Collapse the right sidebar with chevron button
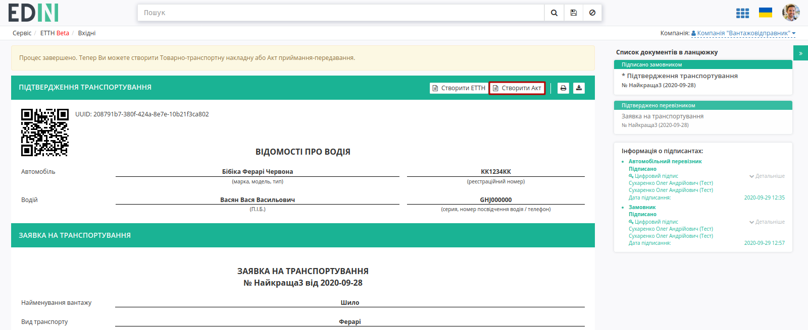 (x=800, y=53)
